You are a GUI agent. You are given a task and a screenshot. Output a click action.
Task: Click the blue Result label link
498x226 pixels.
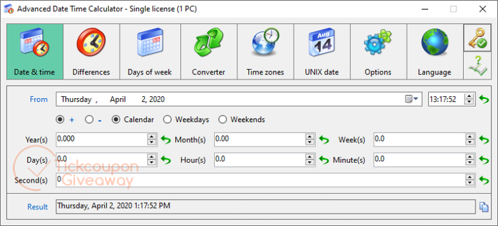tap(37, 207)
